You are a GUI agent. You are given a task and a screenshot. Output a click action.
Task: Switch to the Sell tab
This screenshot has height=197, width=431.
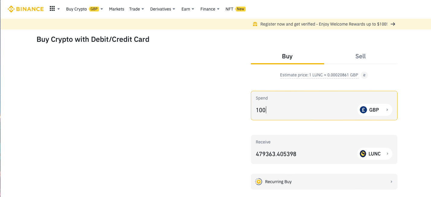pyautogui.click(x=360, y=56)
